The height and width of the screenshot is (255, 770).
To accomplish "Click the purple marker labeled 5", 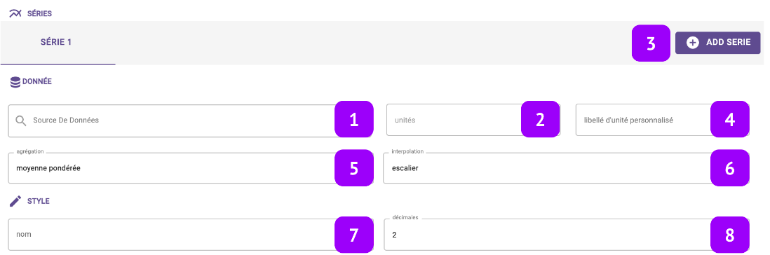I will click(x=353, y=168).
